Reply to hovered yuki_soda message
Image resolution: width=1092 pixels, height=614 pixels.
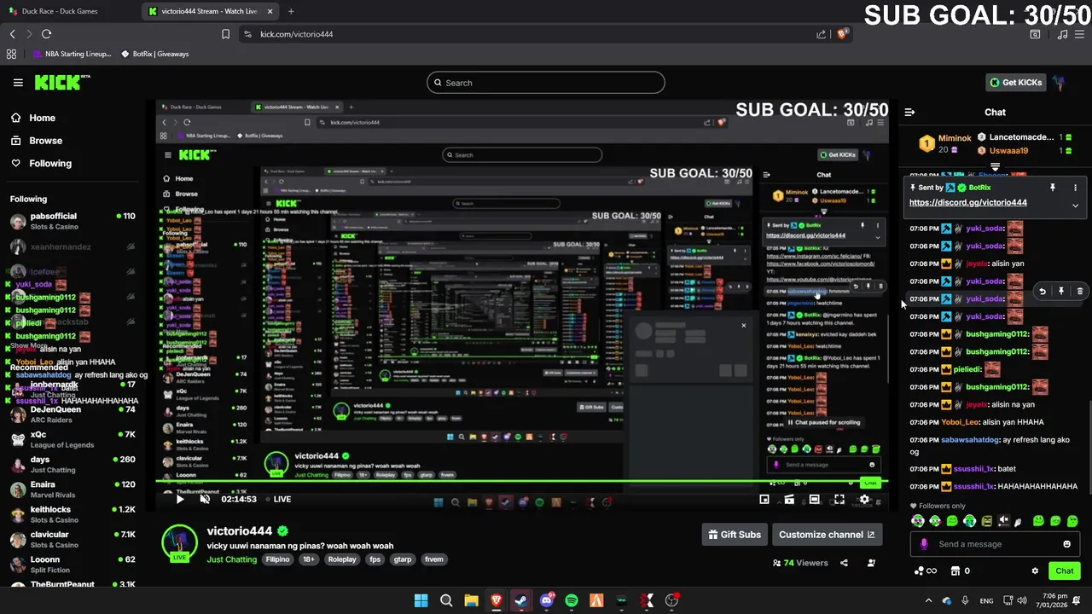(x=1042, y=292)
